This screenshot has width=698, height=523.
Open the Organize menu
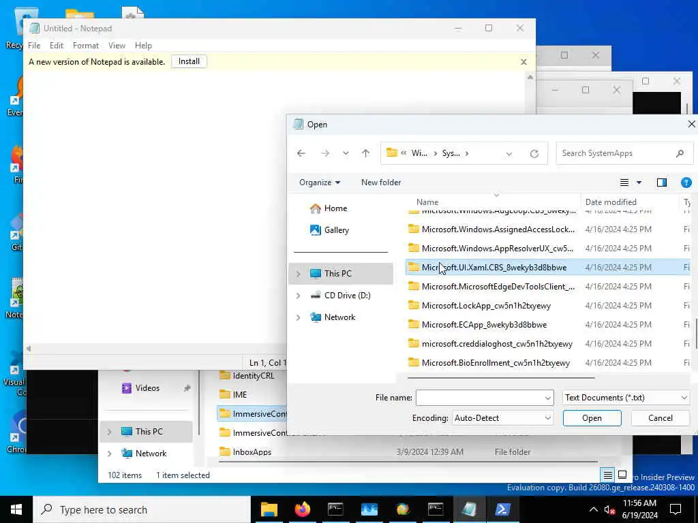point(320,183)
